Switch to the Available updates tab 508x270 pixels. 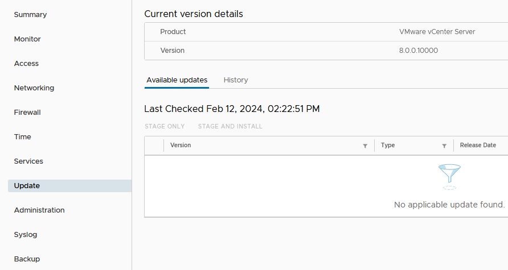point(177,80)
